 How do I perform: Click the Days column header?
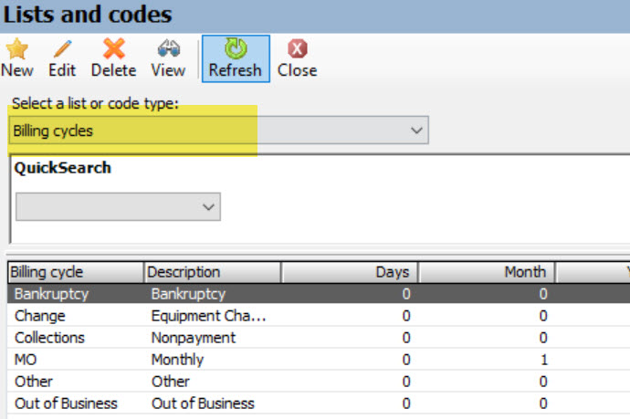point(350,272)
